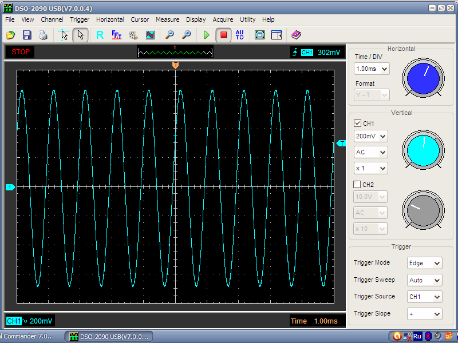Viewport: 458px width, 343px height.
Task: Open the Acquire menu
Action: (223, 19)
